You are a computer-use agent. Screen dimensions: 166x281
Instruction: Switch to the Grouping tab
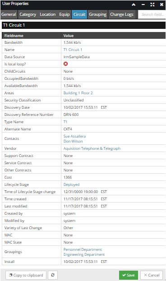click(98, 14)
